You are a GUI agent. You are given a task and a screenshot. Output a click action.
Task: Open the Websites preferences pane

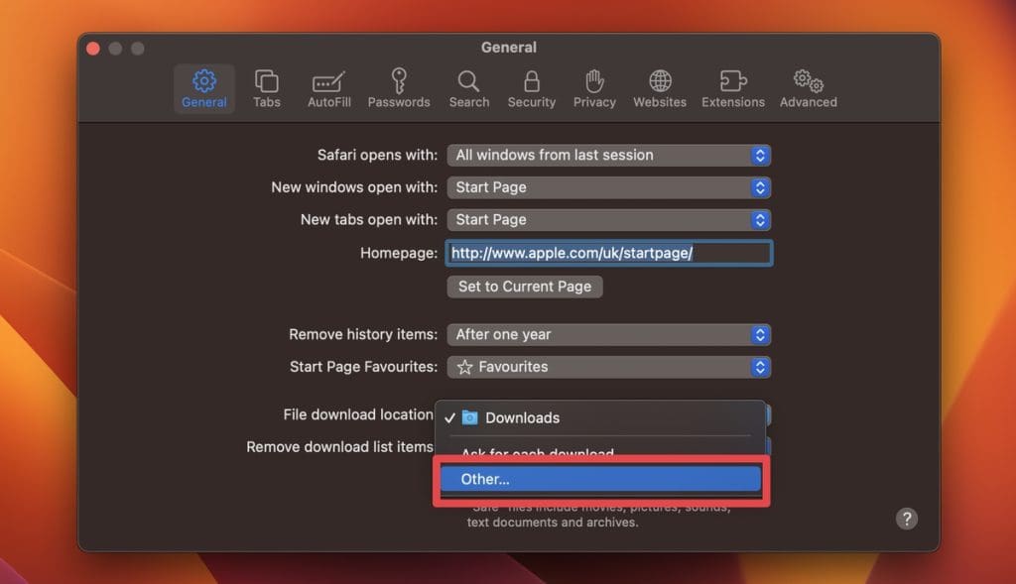tap(660, 88)
